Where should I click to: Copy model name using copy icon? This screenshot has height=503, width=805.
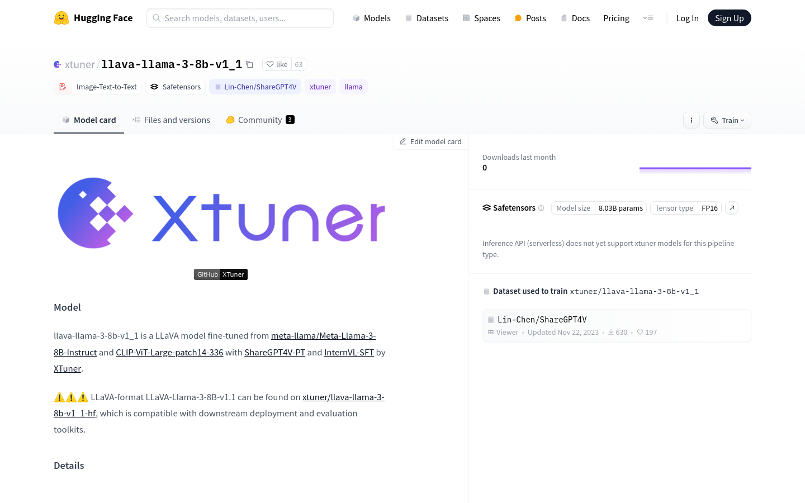pyautogui.click(x=250, y=64)
